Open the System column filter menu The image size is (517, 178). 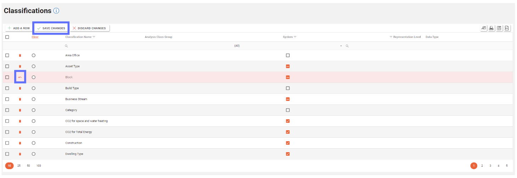coord(295,37)
